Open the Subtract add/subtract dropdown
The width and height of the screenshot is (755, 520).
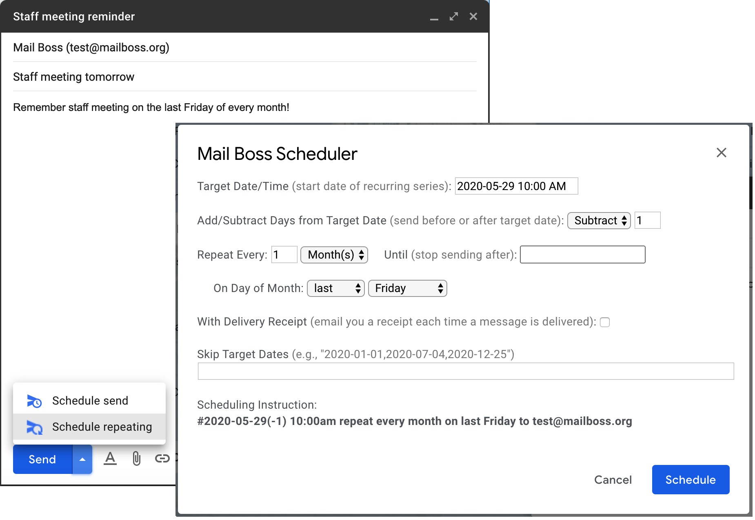(599, 221)
